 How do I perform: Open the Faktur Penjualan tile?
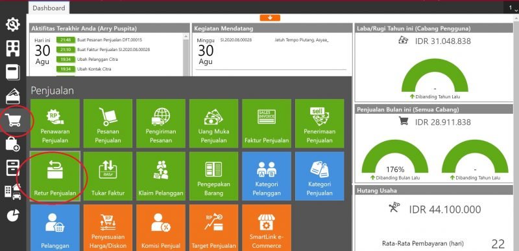click(x=267, y=123)
